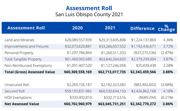This screenshot has height=111, width=180.
Task: Click the bold value $62,713,017,735
Action: click(x=112, y=72)
